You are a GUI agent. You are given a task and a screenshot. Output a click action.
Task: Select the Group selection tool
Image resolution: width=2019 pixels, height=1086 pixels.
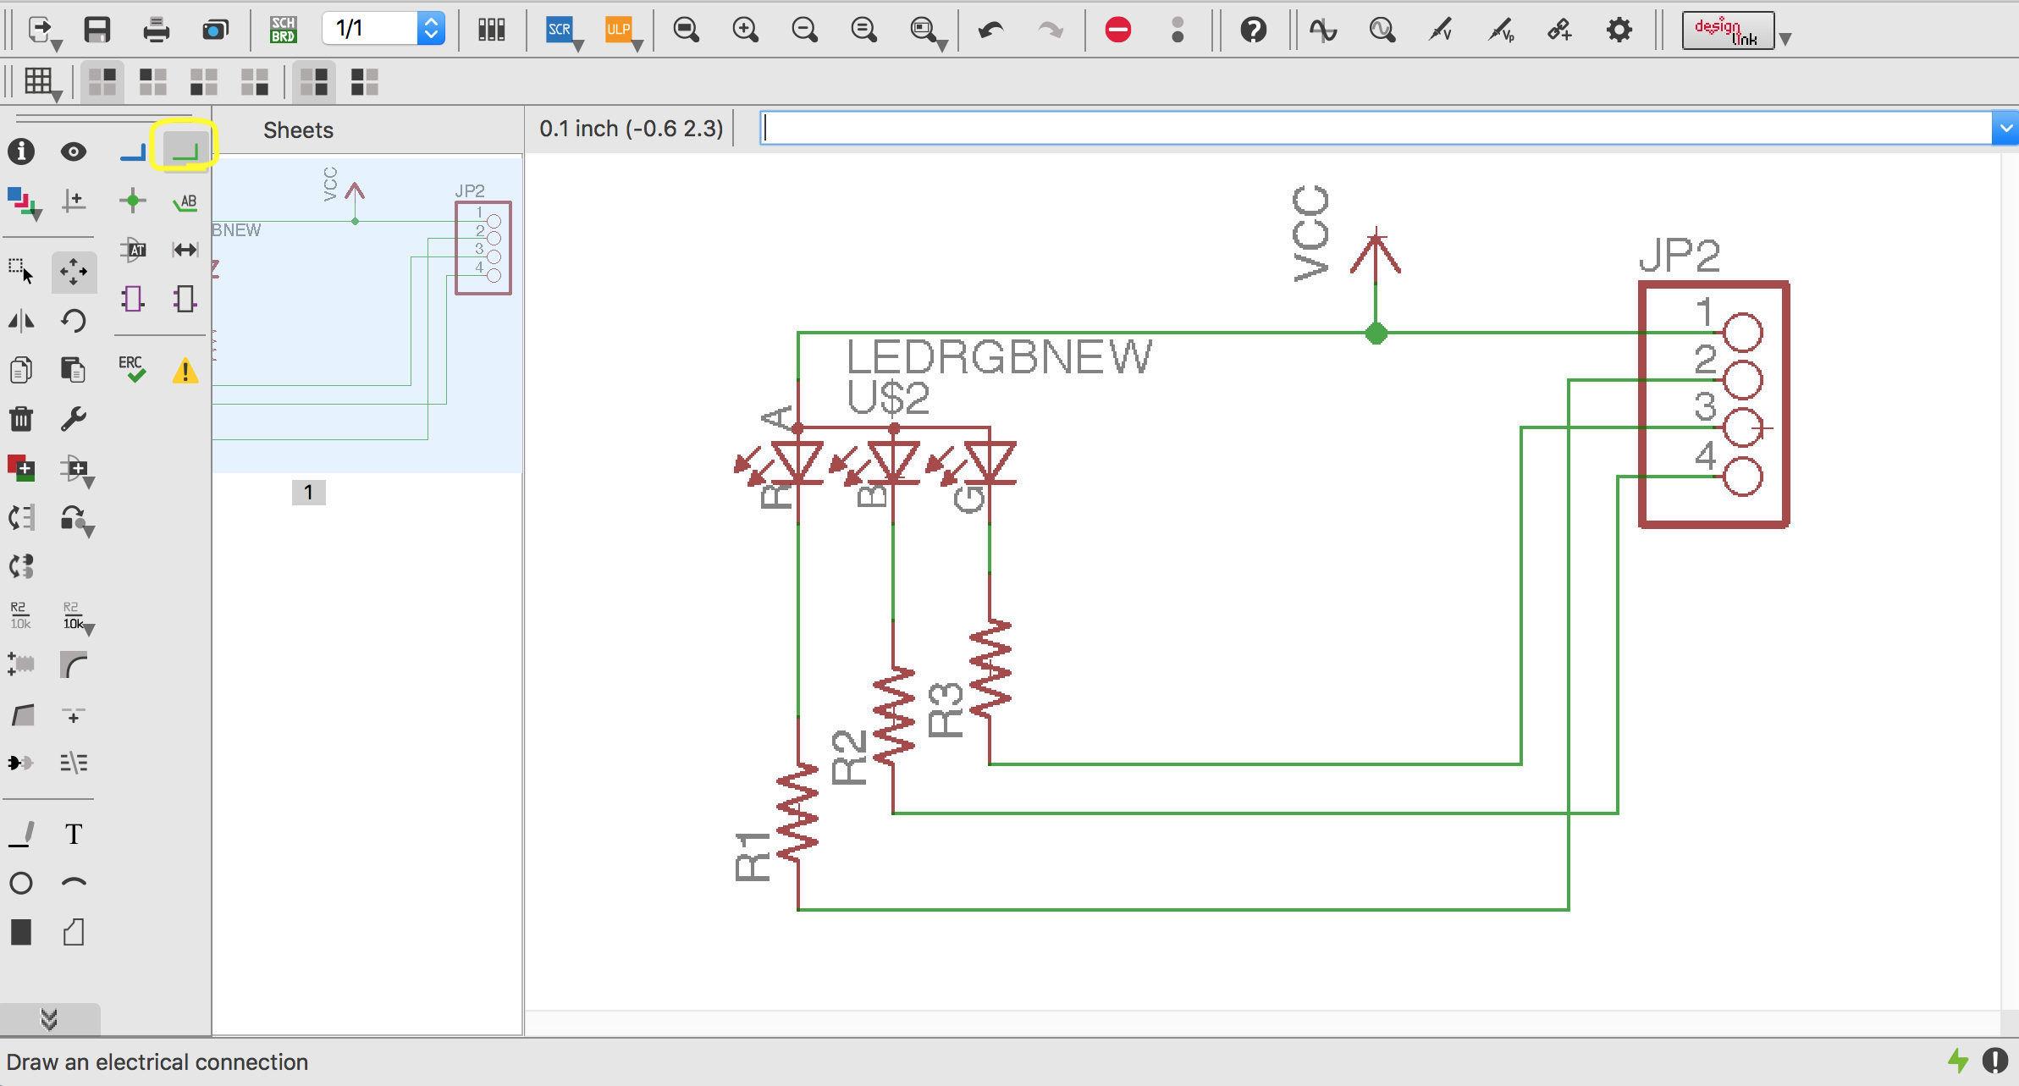(x=21, y=272)
